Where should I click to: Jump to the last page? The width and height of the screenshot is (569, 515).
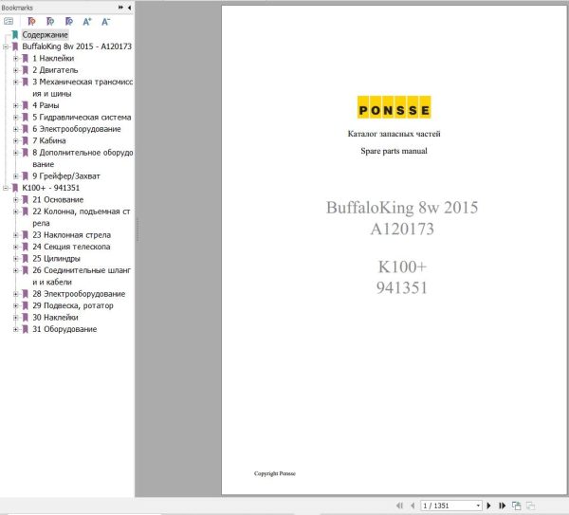[503, 506]
